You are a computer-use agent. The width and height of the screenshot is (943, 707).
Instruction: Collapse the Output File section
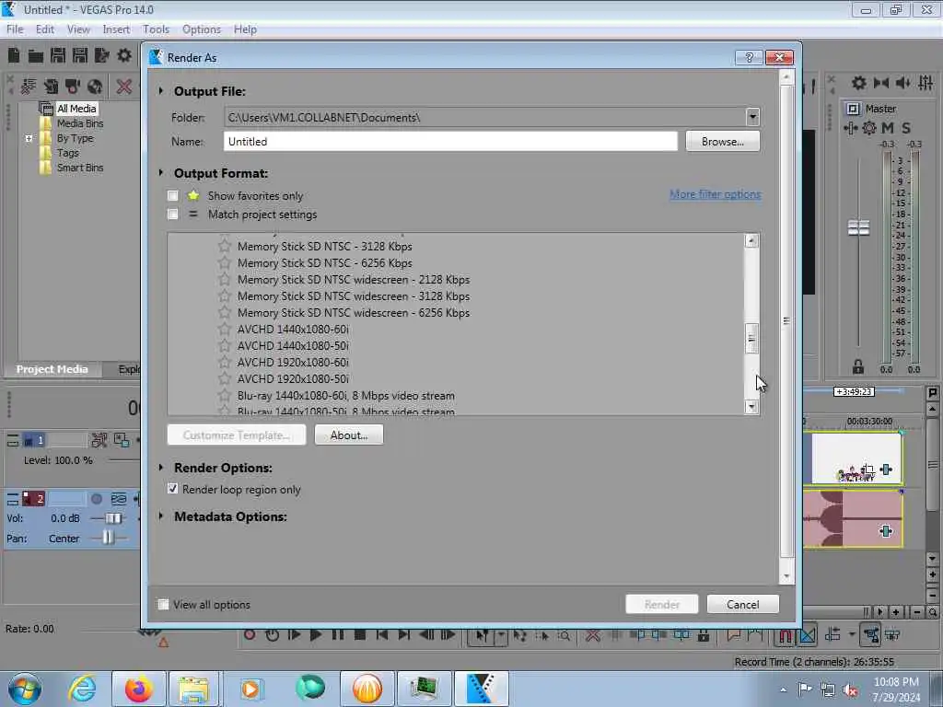[160, 91]
